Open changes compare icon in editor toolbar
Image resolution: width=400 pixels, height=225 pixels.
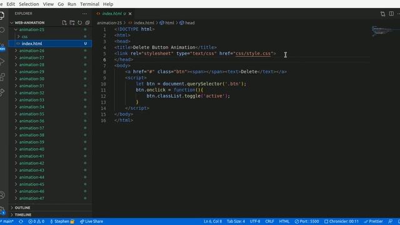(382, 14)
